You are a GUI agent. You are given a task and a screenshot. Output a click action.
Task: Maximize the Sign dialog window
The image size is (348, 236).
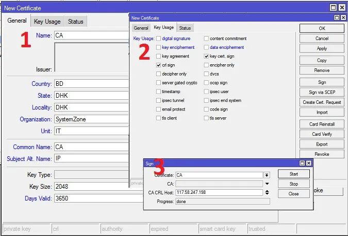pyautogui.click(x=302, y=164)
